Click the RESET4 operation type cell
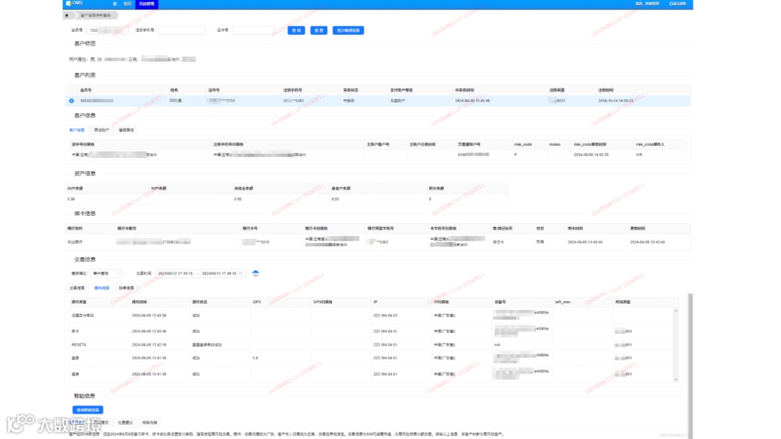 point(79,344)
